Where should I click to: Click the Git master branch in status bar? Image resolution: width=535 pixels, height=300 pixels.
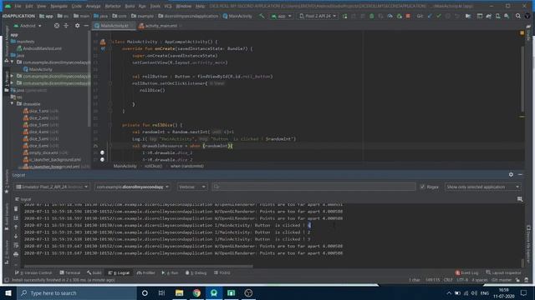click(502, 280)
